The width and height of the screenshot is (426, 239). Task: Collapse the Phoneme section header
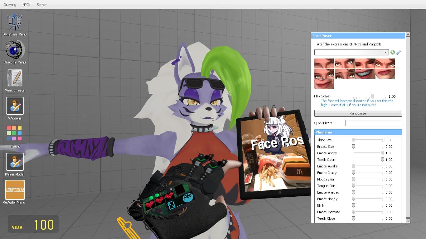coord(358,132)
